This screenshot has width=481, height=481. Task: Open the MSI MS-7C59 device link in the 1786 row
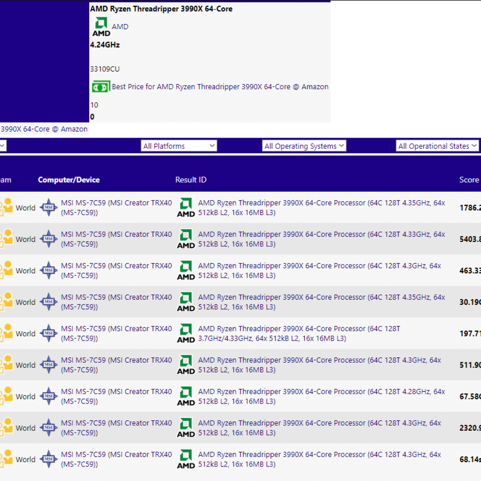116,208
